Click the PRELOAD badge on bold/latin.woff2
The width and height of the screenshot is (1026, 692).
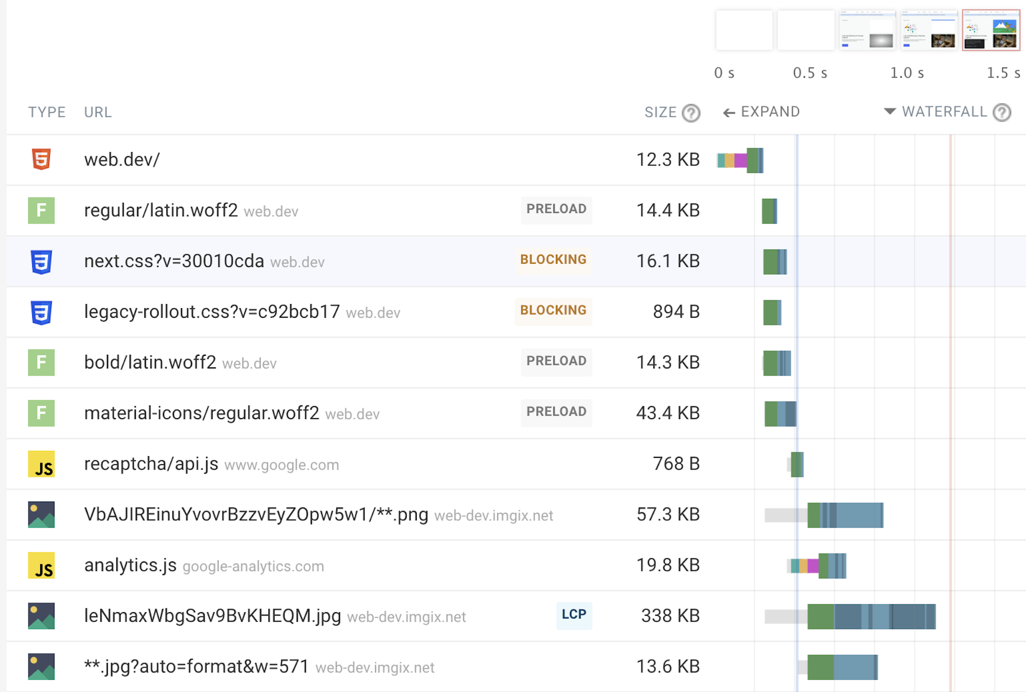pos(556,362)
